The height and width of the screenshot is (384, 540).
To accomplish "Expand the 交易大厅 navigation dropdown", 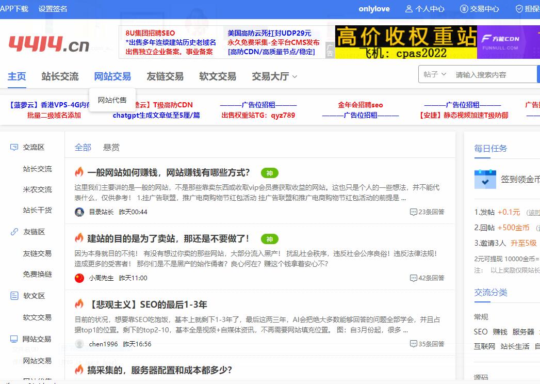I will 274,76.
